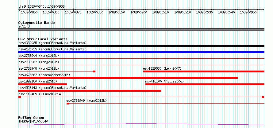This screenshot has width=273, height=128.
Task: Click ruler position 108900950
Action: pyautogui.click(x=248, y=12)
